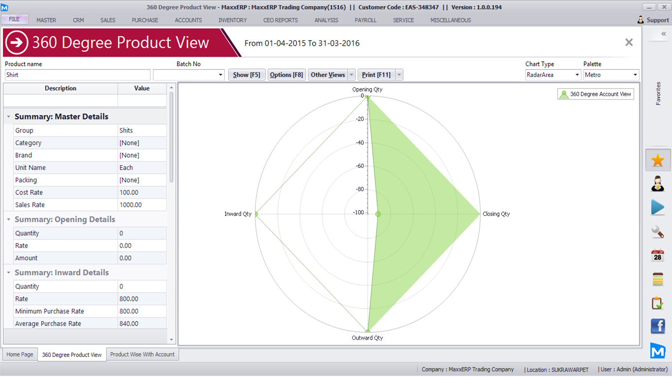Switch to Product Wise With Account tab
This screenshot has width=672, height=377.
142,354
